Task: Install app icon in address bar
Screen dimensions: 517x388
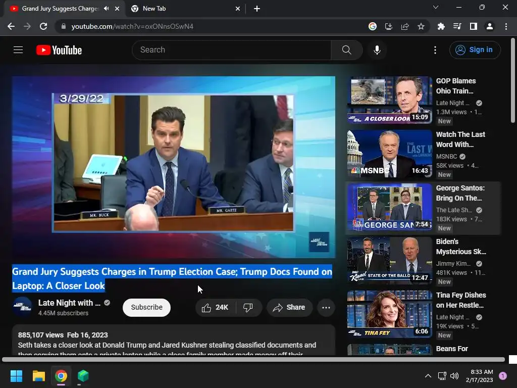Action: point(389,26)
